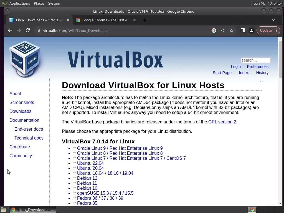This screenshot has width=284, height=213.
Task: Open Community in the sidebar
Action: point(21,156)
